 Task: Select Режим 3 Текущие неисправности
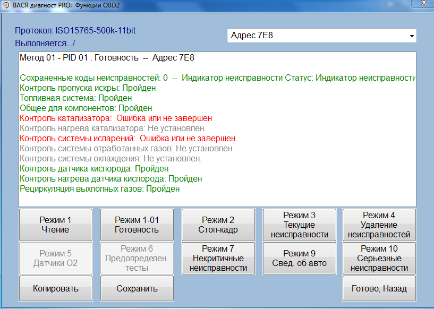click(x=299, y=225)
